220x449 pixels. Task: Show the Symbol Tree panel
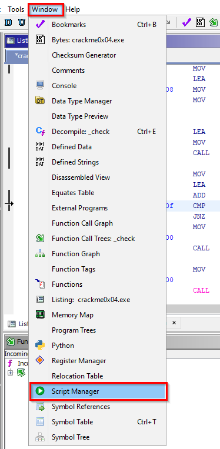(x=98, y=437)
